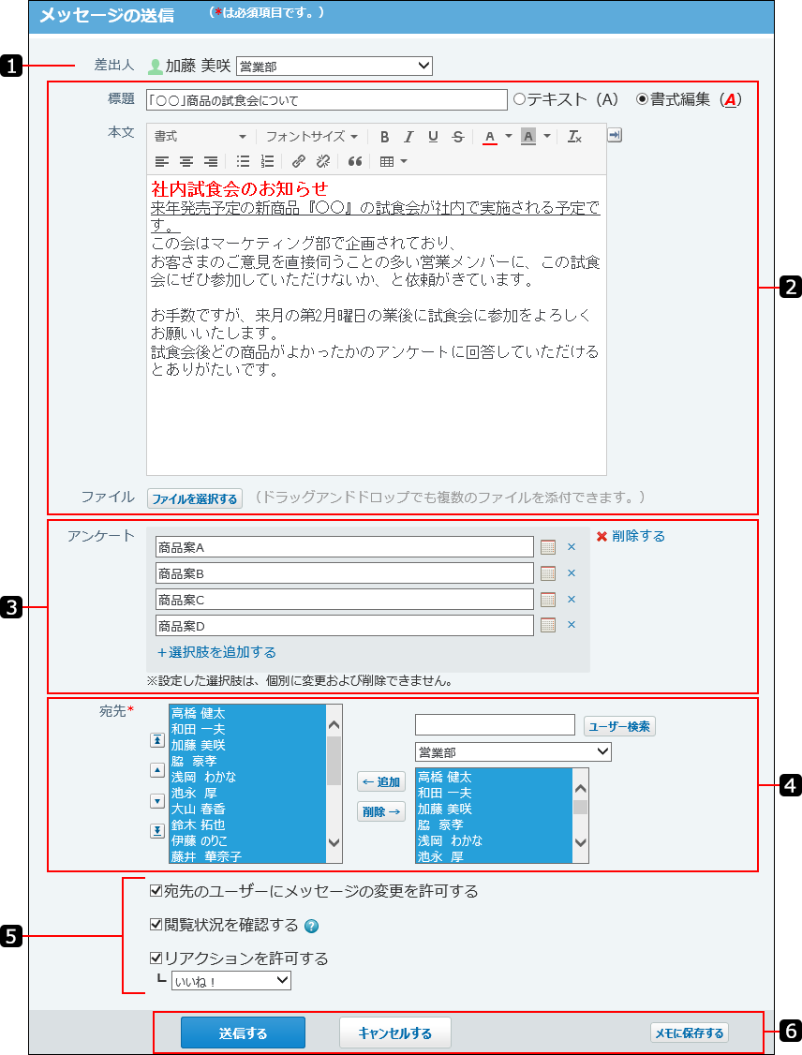Open the 営業部 user group dropdown in 宛先
The width and height of the screenshot is (802, 1055).
[x=513, y=751]
